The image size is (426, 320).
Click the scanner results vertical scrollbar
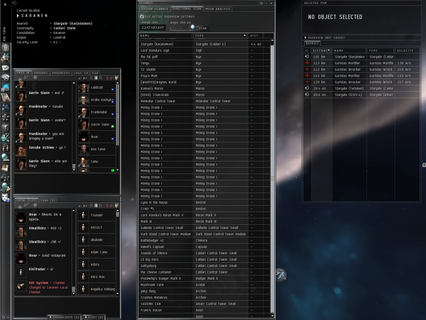(272, 178)
